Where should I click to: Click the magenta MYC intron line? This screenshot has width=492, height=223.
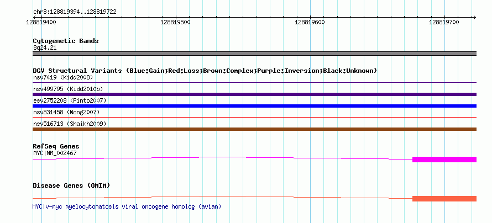click(x=222, y=157)
